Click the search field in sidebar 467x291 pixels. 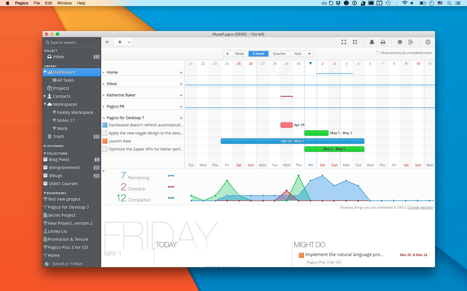point(72,43)
